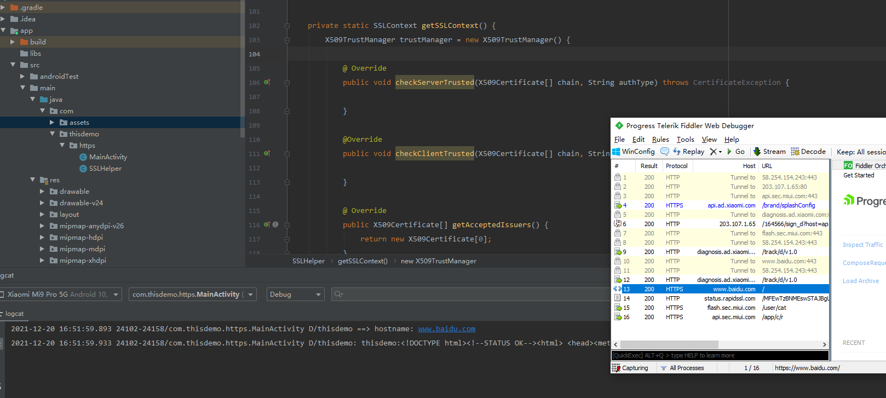
Task: Click the Inspect Traffic link
Action: [x=862, y=245]
